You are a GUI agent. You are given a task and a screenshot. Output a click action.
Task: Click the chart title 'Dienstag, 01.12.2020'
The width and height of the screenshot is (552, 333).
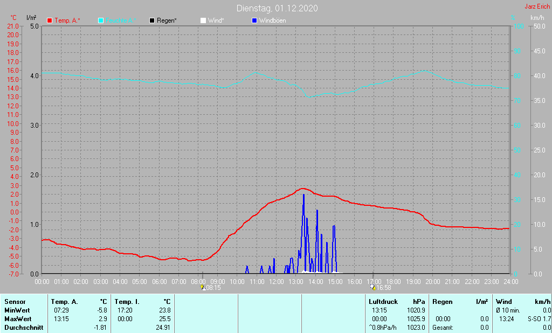point(277,8)
